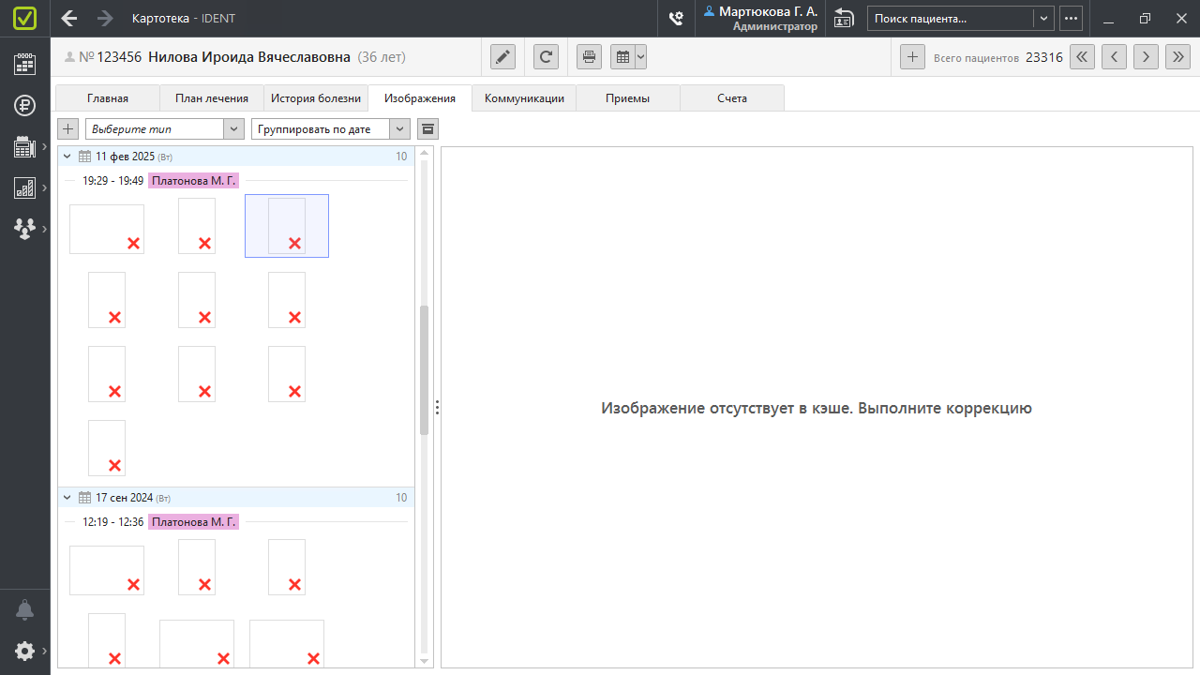Refresh the patient card

click(546, 57)
